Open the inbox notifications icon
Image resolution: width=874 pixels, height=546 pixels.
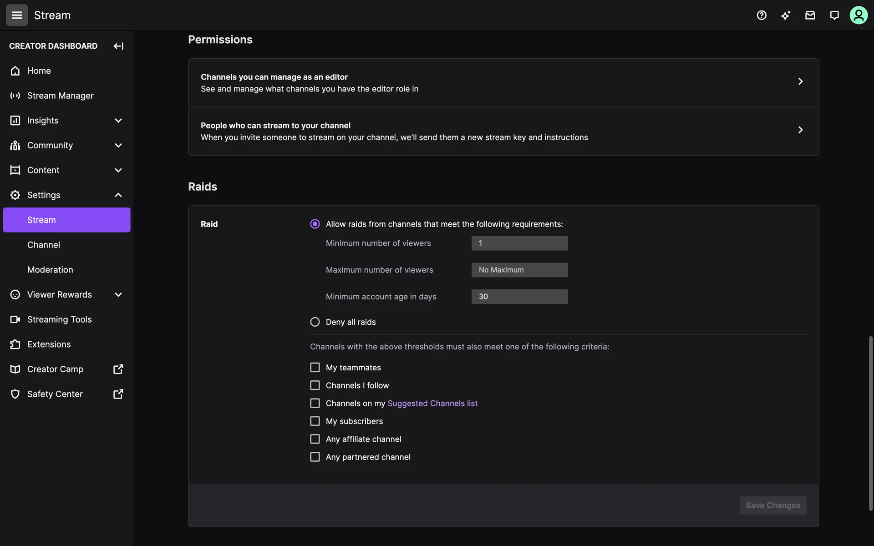810,15
